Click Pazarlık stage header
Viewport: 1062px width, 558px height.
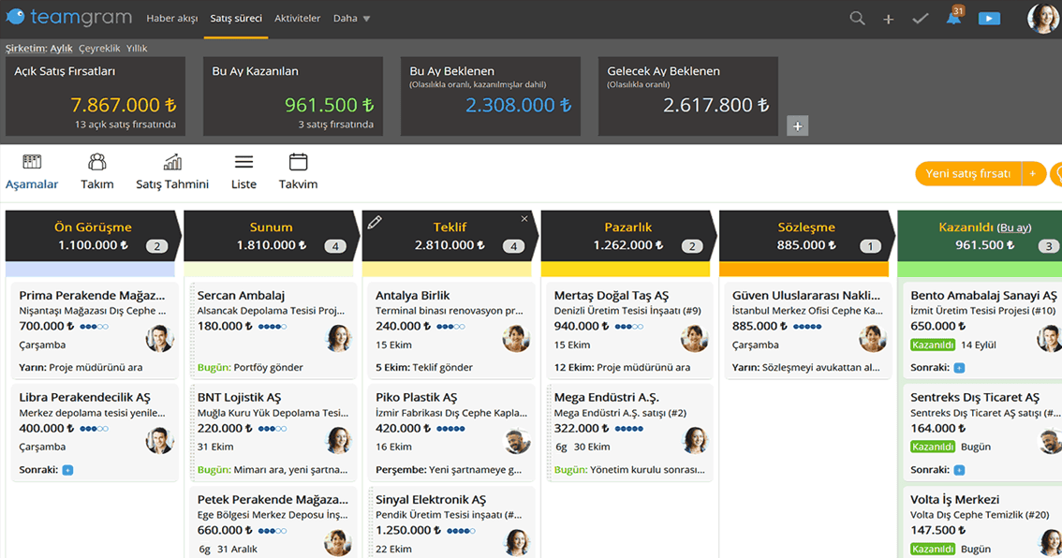[627, 236]
